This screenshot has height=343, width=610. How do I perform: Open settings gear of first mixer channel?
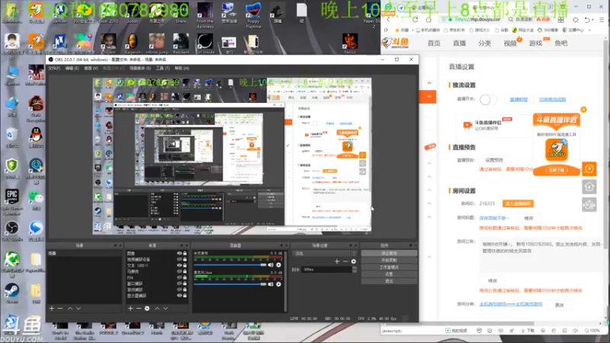[278, 264]
